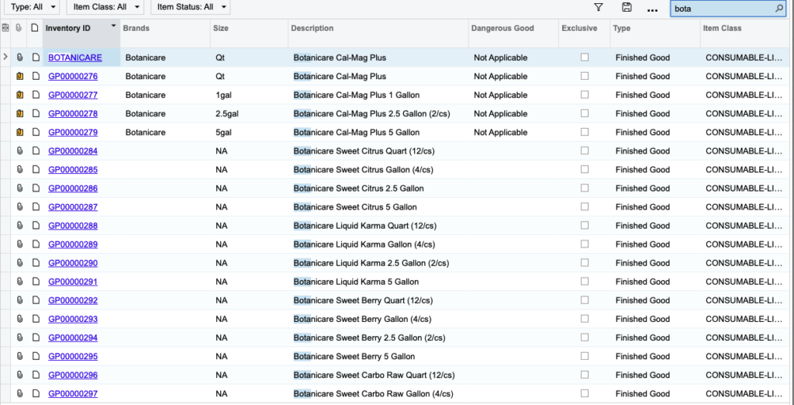Click paperclip icon in GP00000292 row
The height and width of the screenshot is (405, 794).
19,300
